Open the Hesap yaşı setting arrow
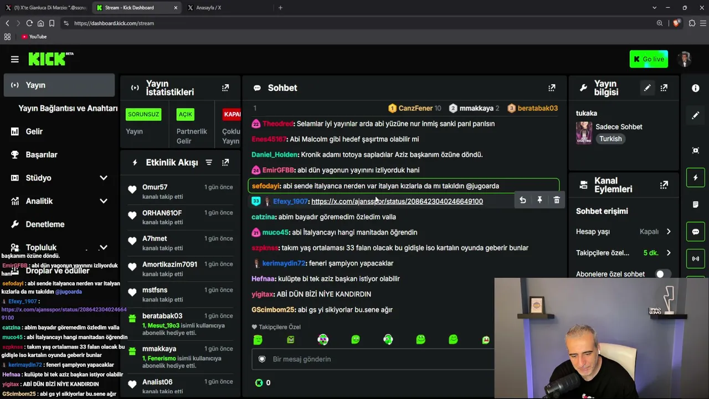Screen dimensions: 709x399 668,232
